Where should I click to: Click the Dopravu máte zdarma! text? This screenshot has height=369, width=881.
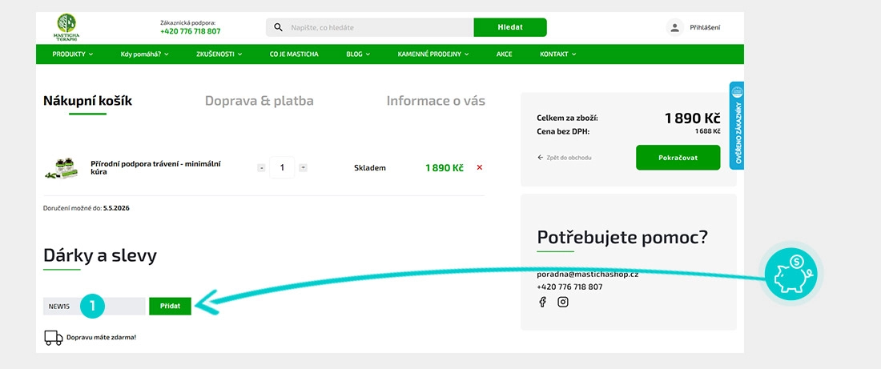pyautogui.click(x=101, y=338)
